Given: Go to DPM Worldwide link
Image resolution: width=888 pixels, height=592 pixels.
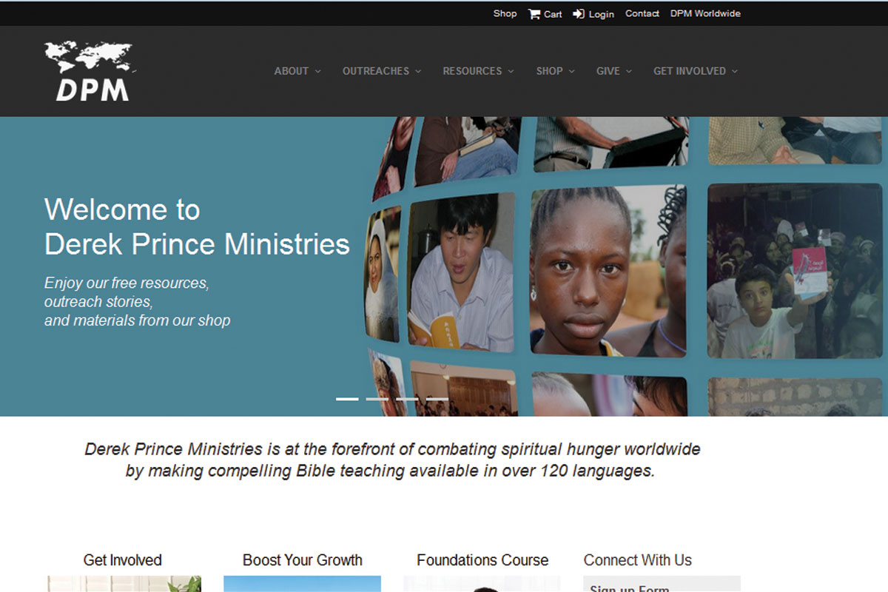Looking at the screenshot, I should click(705, 13).
